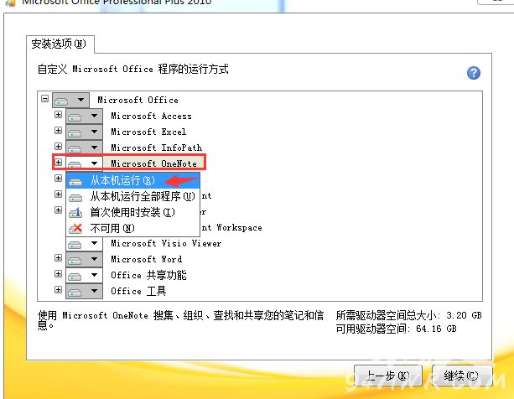The height and width of the screenshot is (399, 514).
Task: Open install dropdown for Microsoft Office root
Action: (70, 100)
